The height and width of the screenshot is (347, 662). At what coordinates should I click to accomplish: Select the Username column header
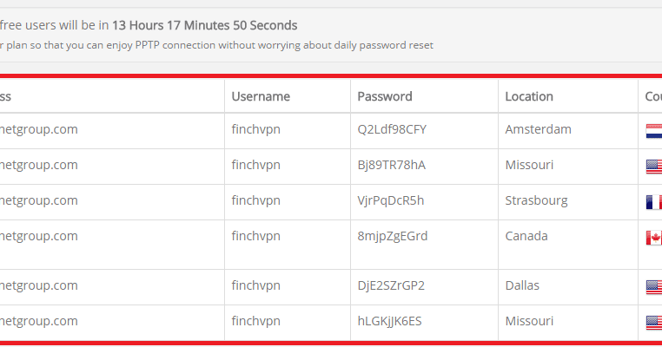261,96
